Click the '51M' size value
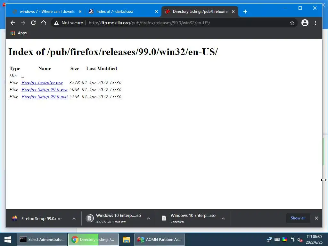Screen dimensions: 328x246 [x=74, y=97]
